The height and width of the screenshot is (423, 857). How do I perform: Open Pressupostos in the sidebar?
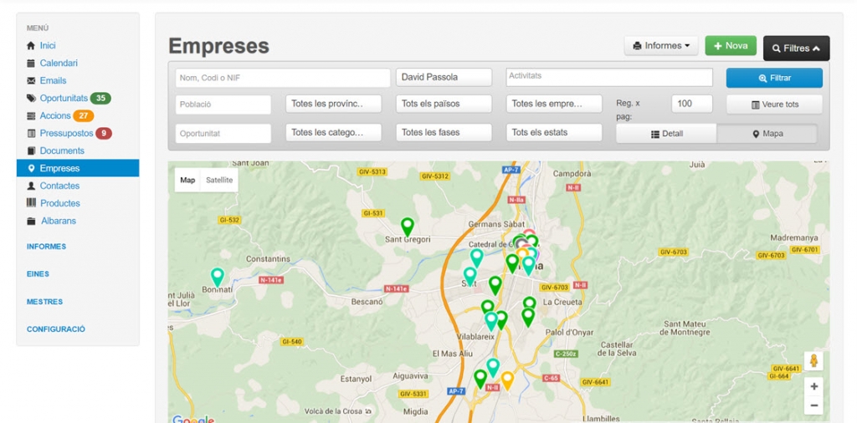tap(66, 133)
